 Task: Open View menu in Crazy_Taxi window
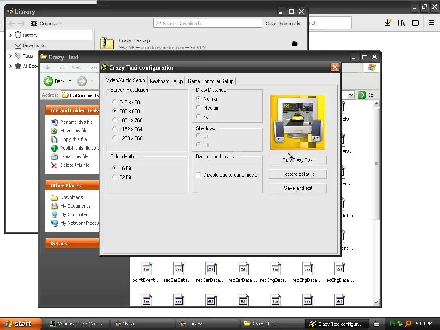[76, 67]
